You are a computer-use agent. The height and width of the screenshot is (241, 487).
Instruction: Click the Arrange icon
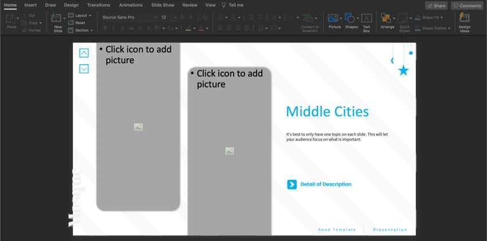[x=387, y=19]
